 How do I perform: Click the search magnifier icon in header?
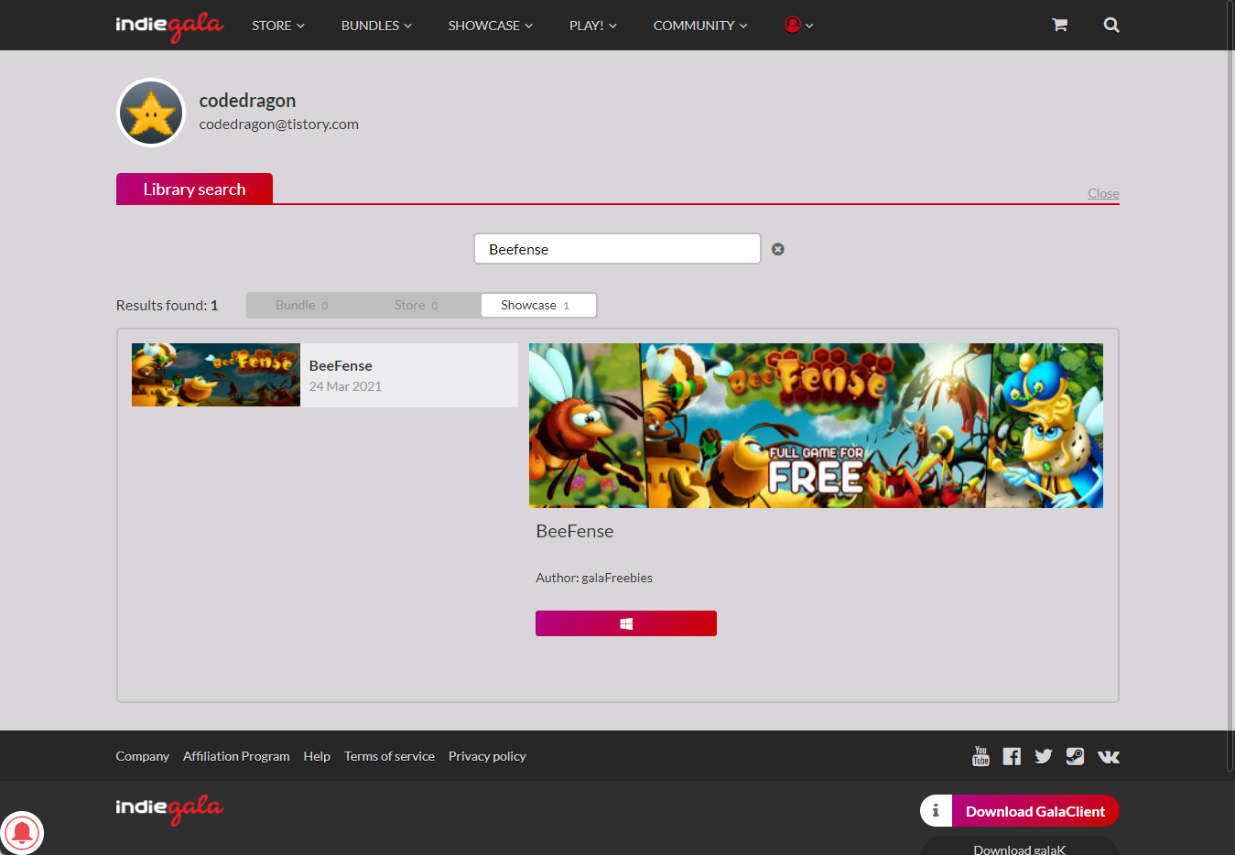[1111, 25]
